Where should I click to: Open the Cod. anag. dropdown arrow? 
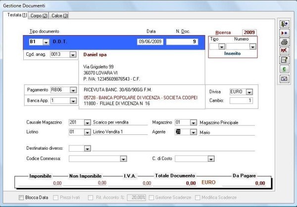coord(73,55)
